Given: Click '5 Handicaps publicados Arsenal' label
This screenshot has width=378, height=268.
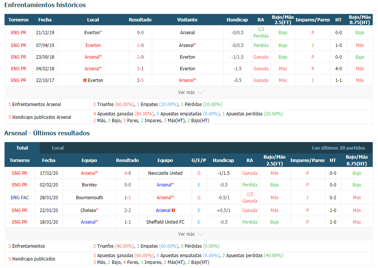Looking at the screenshot, I should click(x=40, y=117).
